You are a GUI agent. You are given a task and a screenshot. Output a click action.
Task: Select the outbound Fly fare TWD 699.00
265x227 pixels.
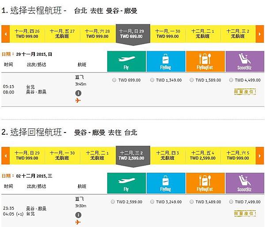pyautogui.click(x=114, y=80)
